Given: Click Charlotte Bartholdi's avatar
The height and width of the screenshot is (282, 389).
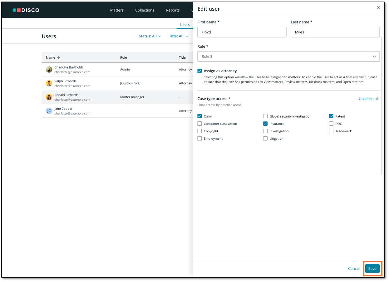Looking at the screenshot, I should click(49, 70).
